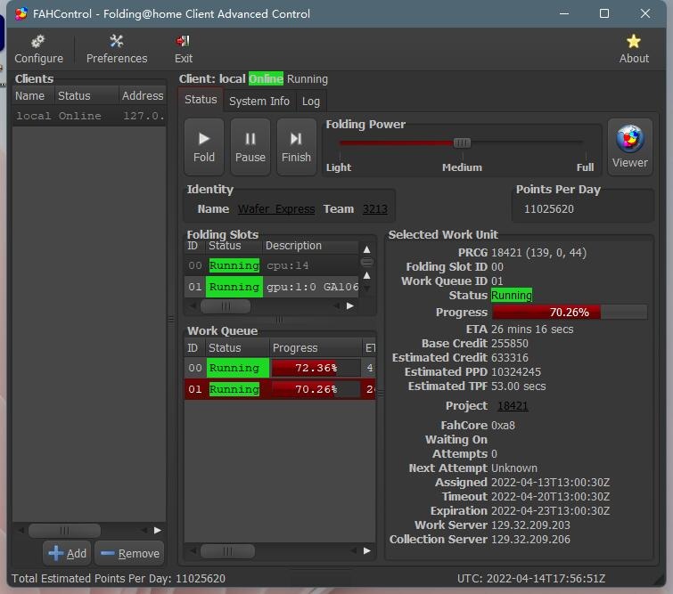This screenshot has height=594, width=673.
Task: Click the Collection Server address 129.32.209.206
Action: tap(530, 540)
